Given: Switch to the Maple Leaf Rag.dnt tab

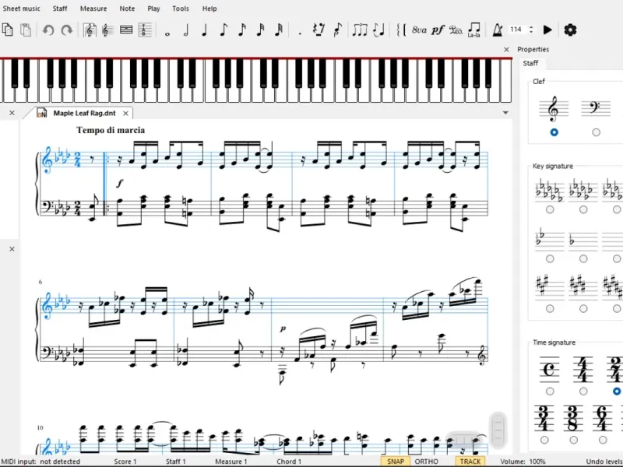Looking at the screenshot, I should click(x=84, y=113).
